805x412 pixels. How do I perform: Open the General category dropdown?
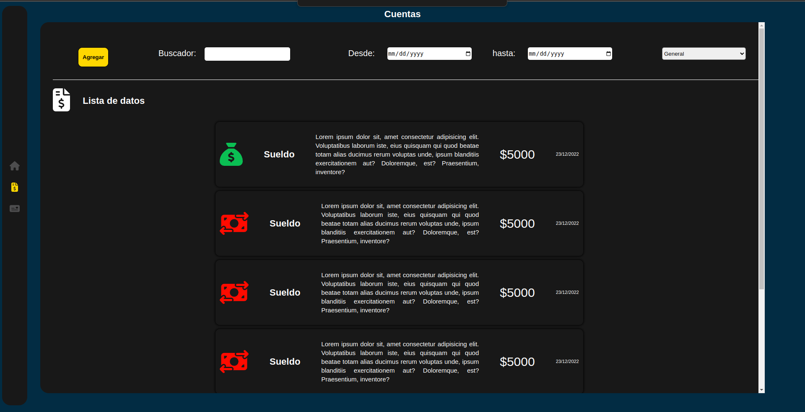coord(703,54)
